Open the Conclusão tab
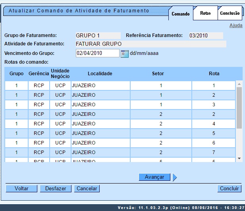The height and width of the screenshot is (211, 245). pos(230,13)
